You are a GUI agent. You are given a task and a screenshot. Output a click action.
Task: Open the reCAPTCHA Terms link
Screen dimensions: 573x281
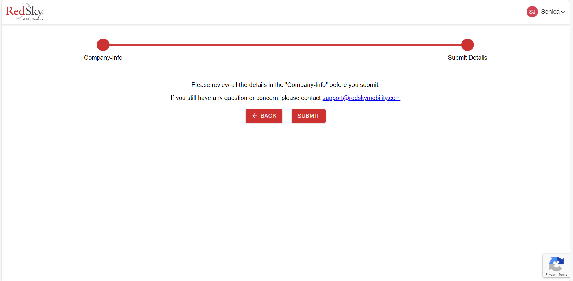[x=563, y=275]
